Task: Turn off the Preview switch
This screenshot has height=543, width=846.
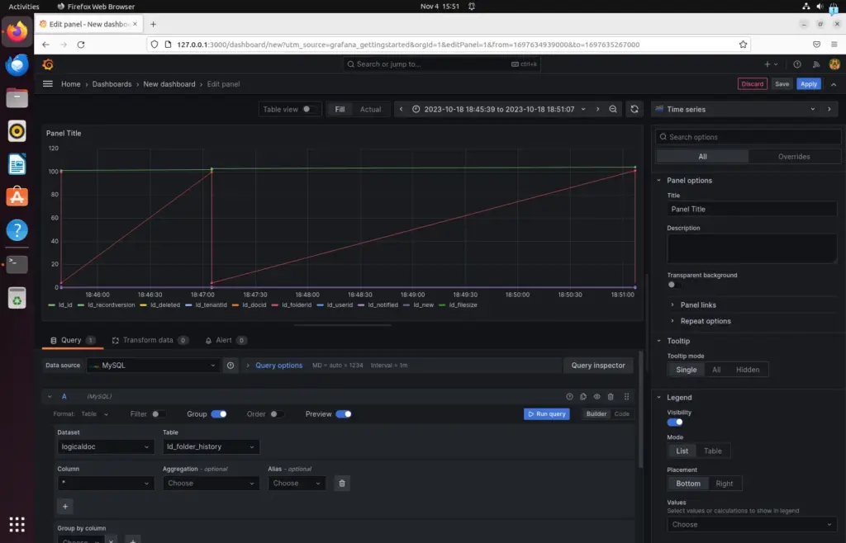Action: [x=343, y=414]
